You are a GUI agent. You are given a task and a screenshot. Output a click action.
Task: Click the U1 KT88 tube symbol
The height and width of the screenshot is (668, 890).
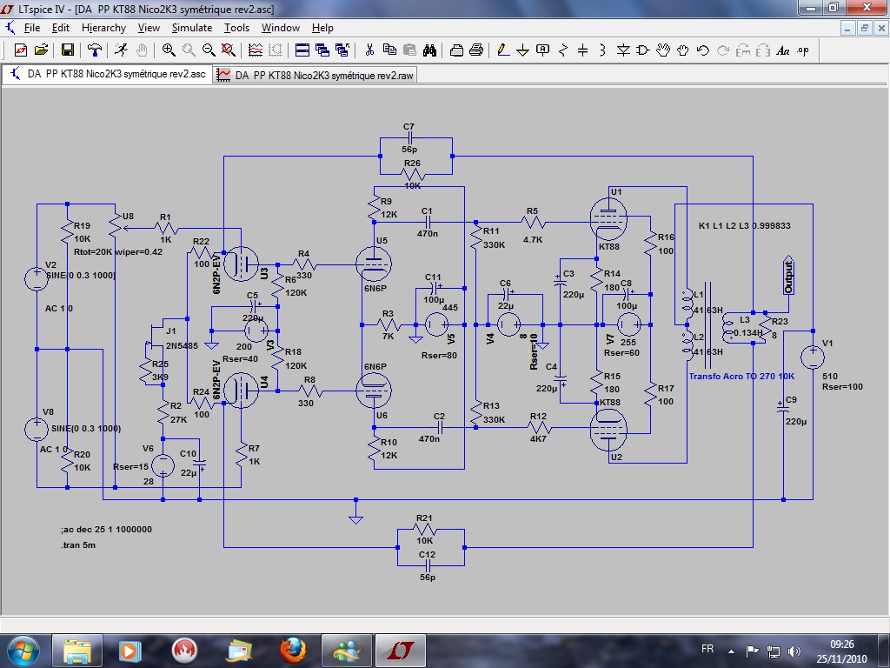(608, 218)
